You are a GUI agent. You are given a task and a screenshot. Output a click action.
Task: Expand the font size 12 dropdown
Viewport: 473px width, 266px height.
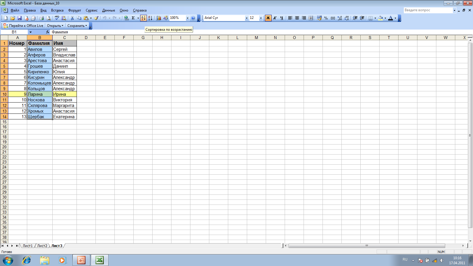pyautogui.click(x=260, y=18)
